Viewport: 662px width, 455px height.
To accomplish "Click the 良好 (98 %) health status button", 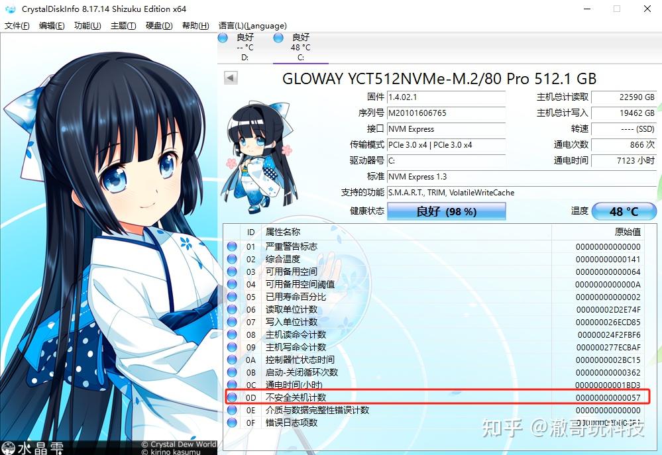I will pos(446,211).
